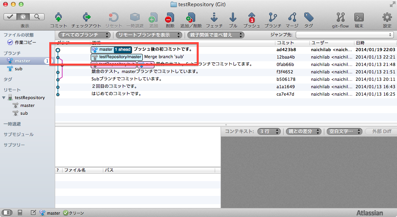Select remote master under testRepository
Viewport: 397px width, 217px height.
27,105
